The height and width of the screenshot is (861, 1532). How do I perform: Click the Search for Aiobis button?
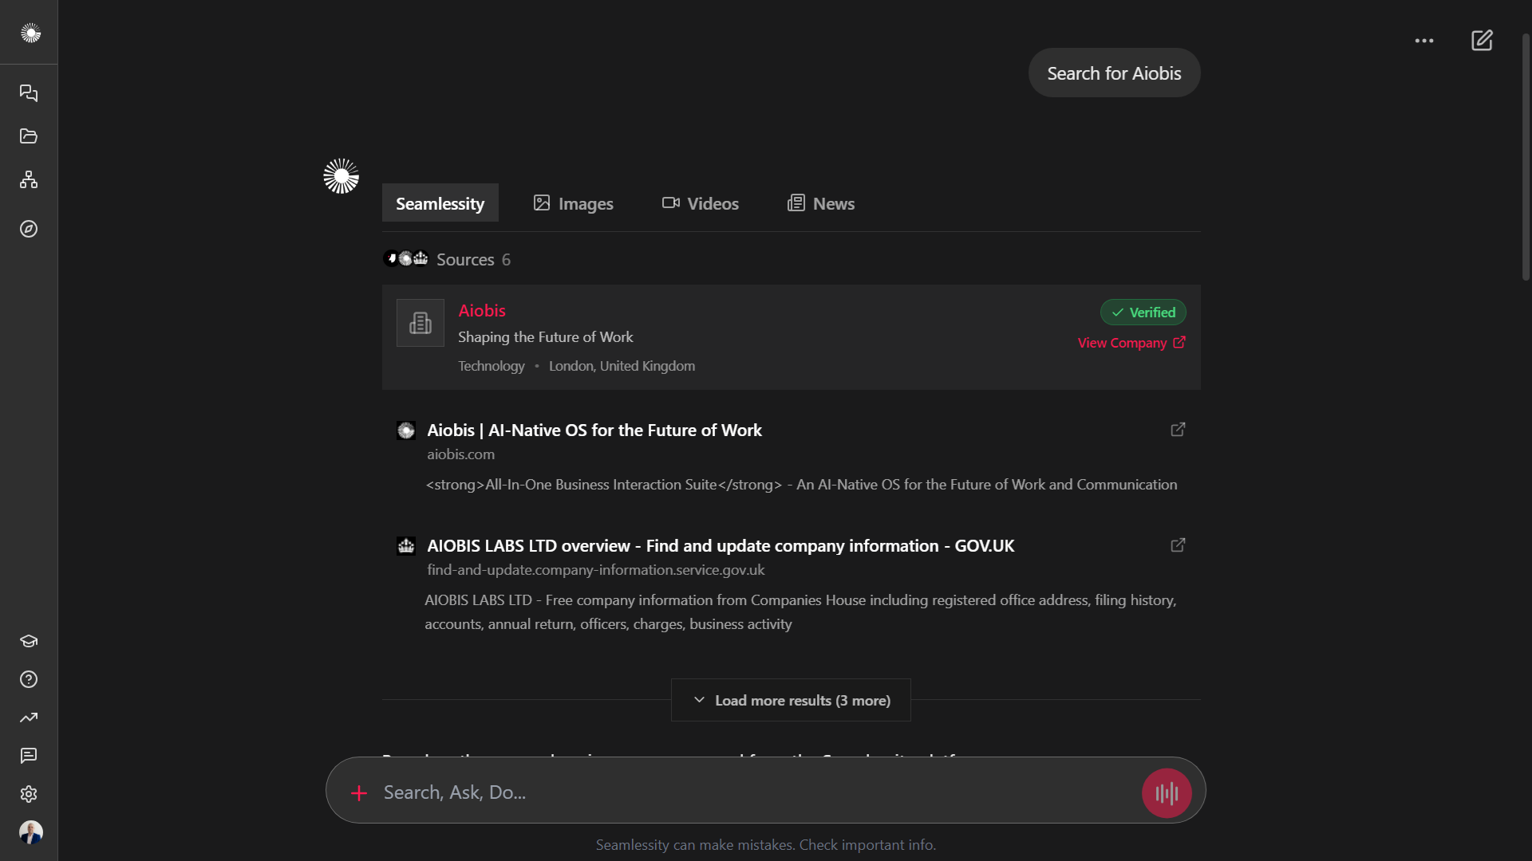(1113, 73)
